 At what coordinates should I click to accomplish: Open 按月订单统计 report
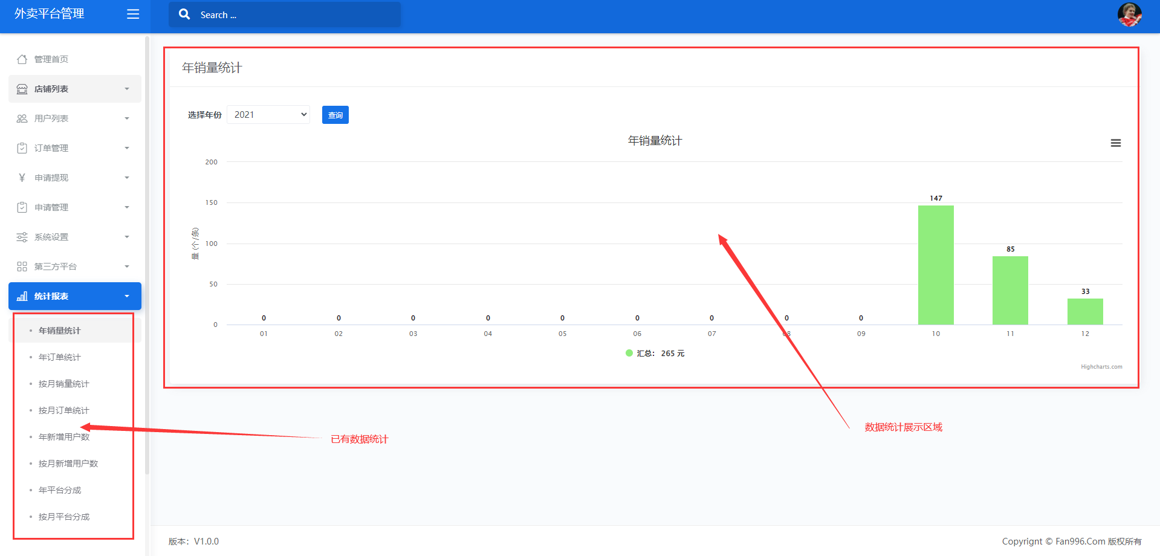[x=63, y=410]
